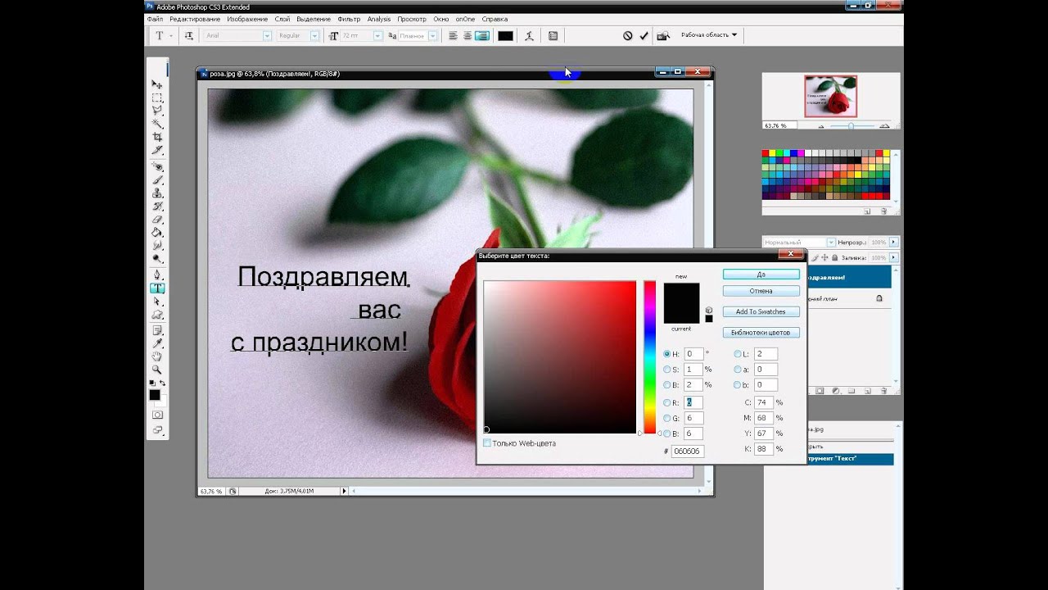Select the Smudge tool
Screen dimensions: 1048x590
[156, 246]
